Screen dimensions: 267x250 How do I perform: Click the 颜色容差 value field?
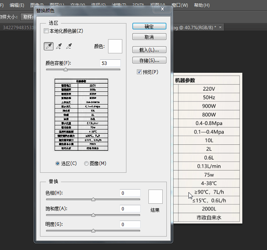[x=110, y=63]
